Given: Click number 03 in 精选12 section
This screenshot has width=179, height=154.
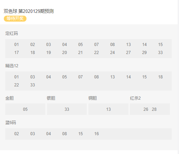Looking at the screenshot, I should 32,77.
